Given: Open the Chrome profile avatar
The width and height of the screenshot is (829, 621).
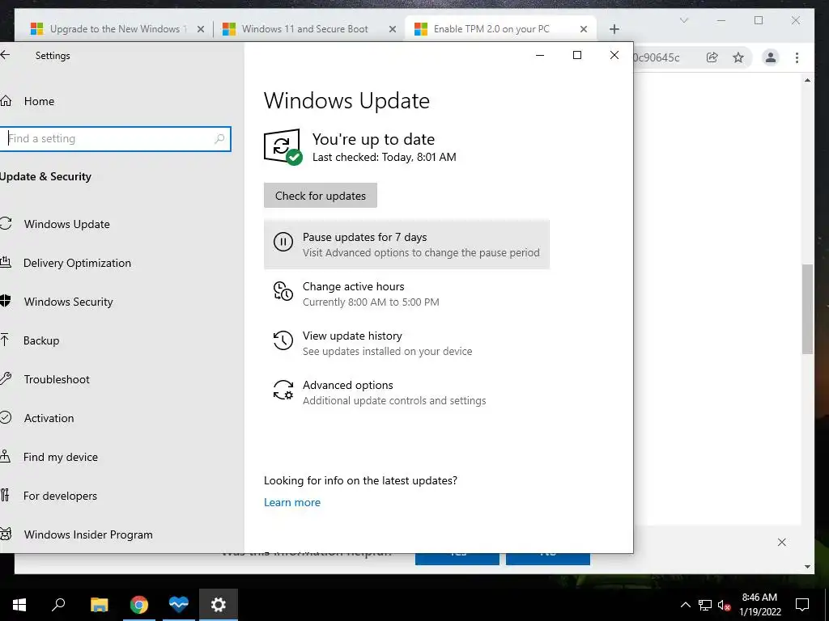Looking at the screenshot, I should click(x=771, y=57).
